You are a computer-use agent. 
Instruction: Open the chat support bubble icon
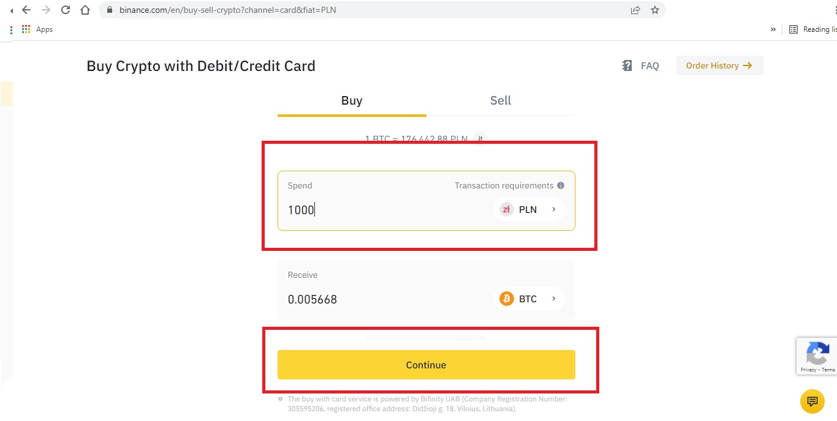812,401
